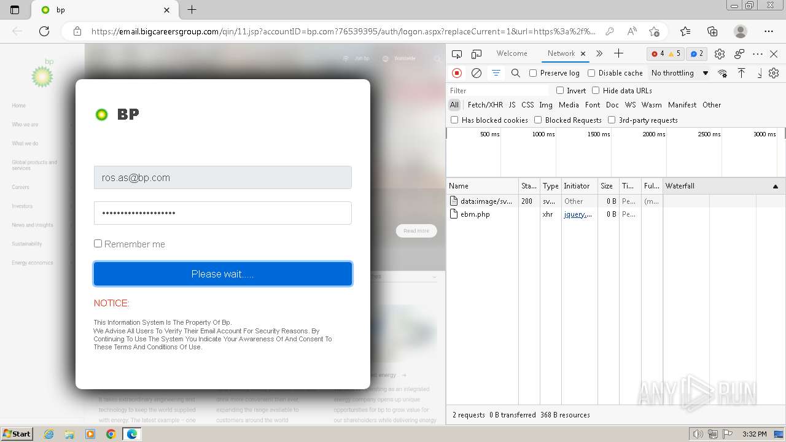
Task: Click the network Filter text box
Action: click(x=499, y=90)
